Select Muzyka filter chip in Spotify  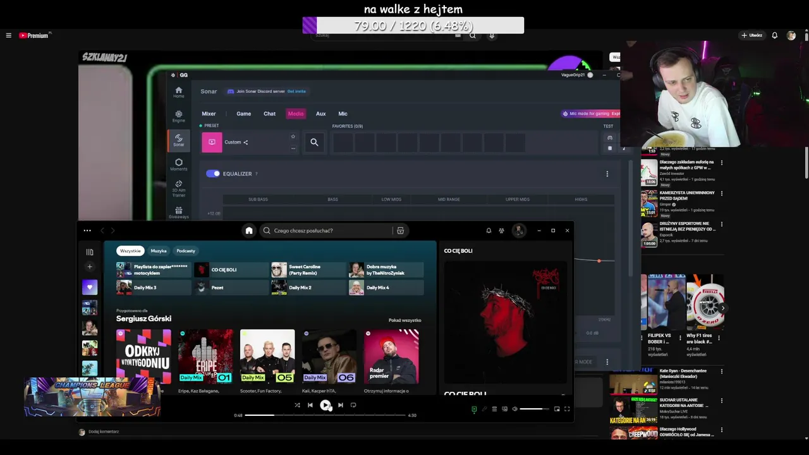[x=159, y=251]
